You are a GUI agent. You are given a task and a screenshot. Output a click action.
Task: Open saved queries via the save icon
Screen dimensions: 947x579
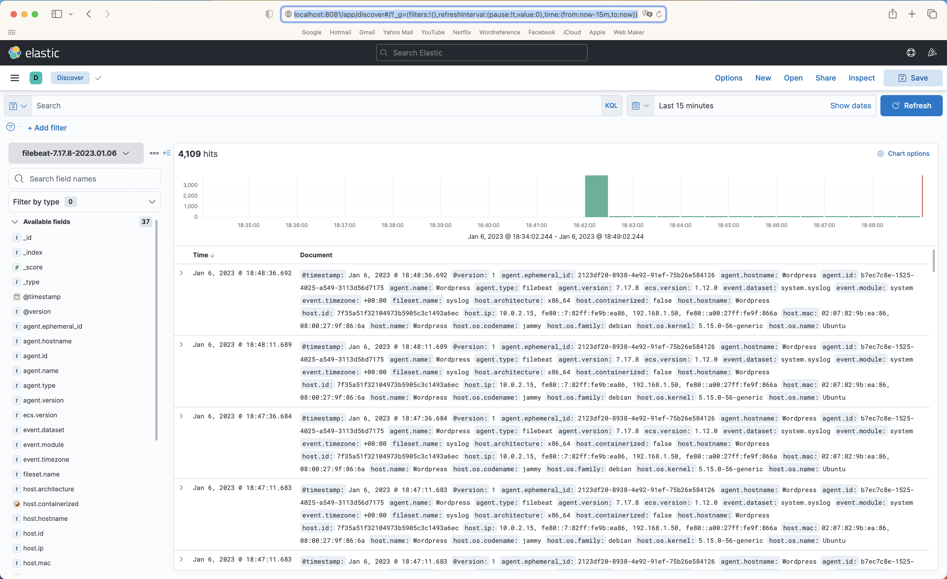pyautogui.click(x=17, y=105)
